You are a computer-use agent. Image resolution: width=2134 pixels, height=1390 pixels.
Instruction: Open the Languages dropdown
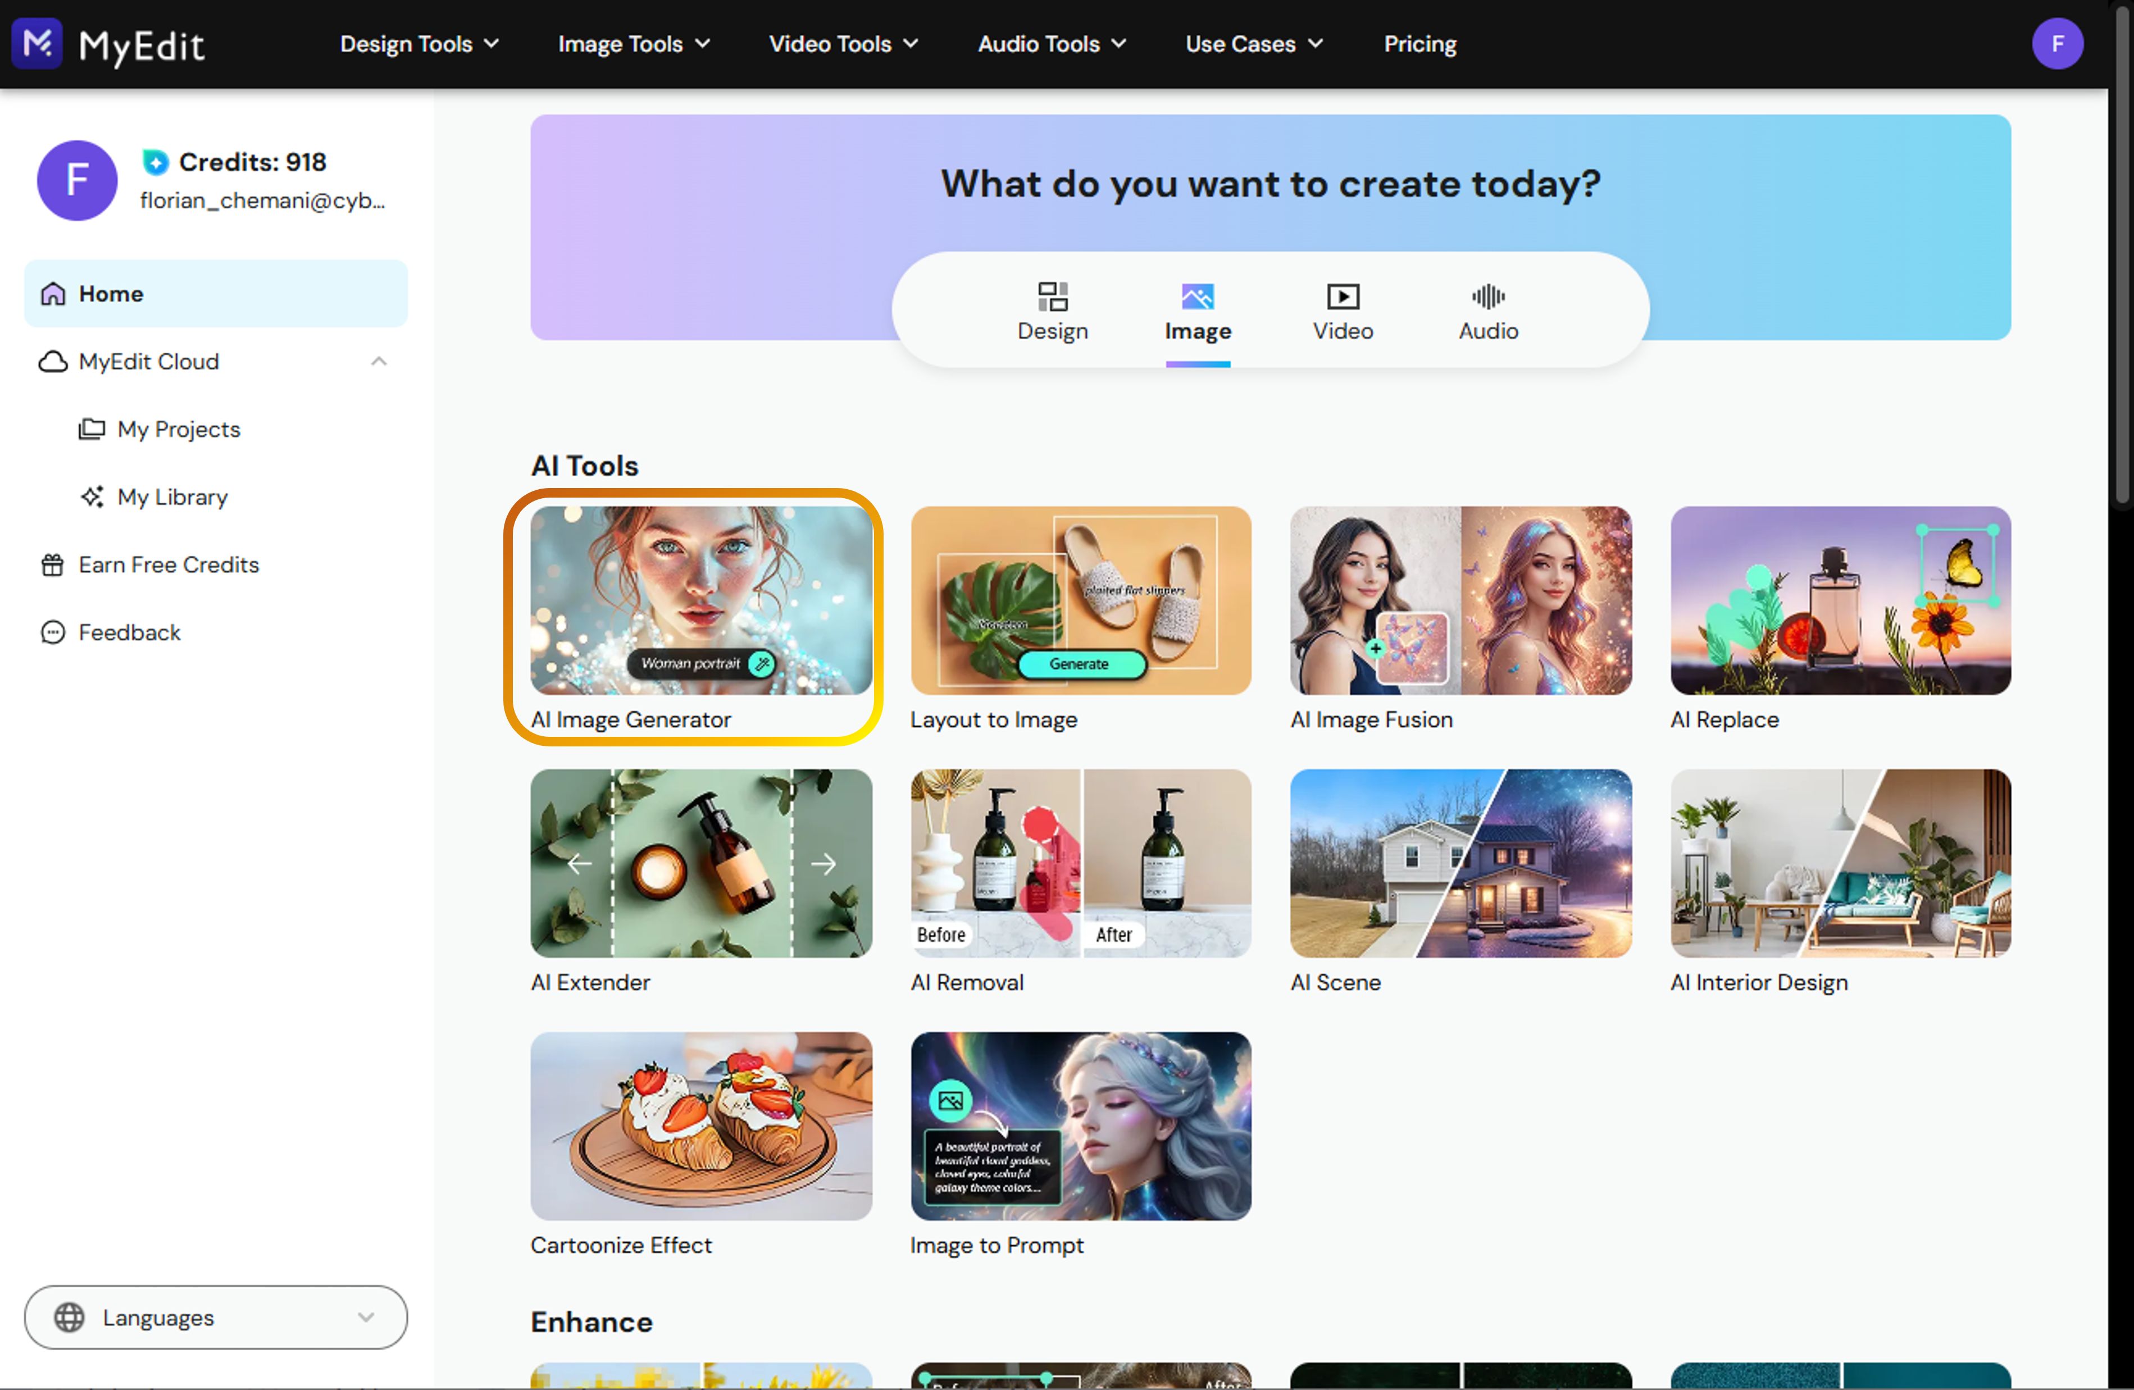click(x=215, y=1318)
